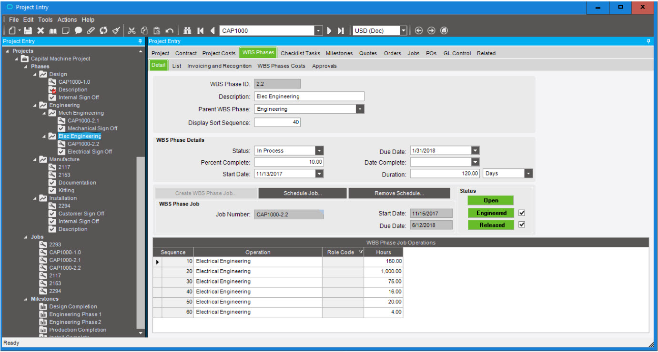This screenshot has height=352, width=658.
Task: Toggle the Released checkbox
Action: (521, 225)
